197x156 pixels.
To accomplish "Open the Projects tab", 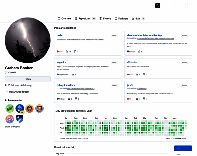I will (105, 18).
